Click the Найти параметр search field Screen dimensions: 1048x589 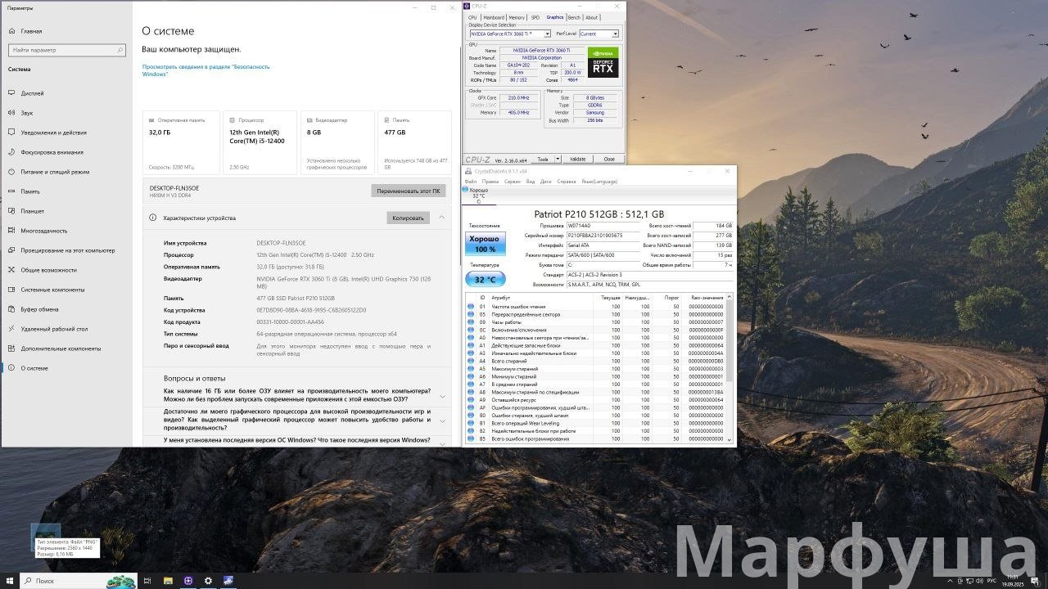pyautogui.click(x=68, y=50)
